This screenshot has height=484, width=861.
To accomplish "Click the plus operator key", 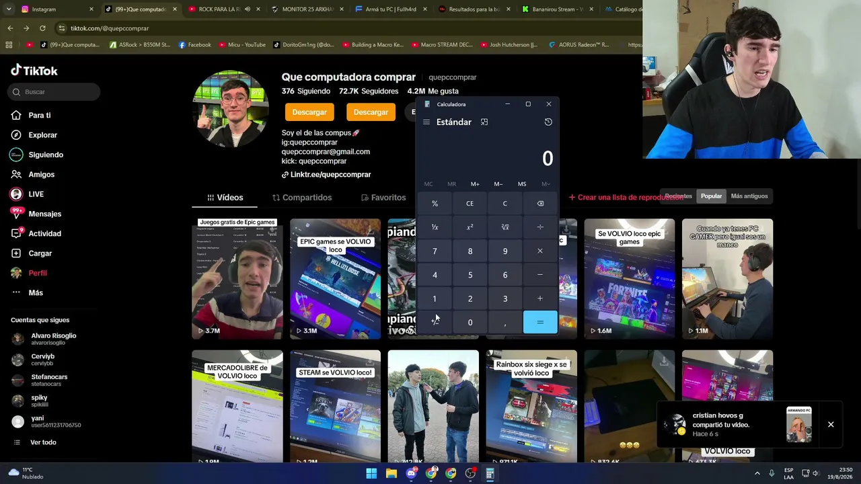I will tap(540, 298).
